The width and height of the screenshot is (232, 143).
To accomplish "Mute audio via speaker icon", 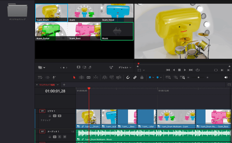I will click(x=226, y=77).
